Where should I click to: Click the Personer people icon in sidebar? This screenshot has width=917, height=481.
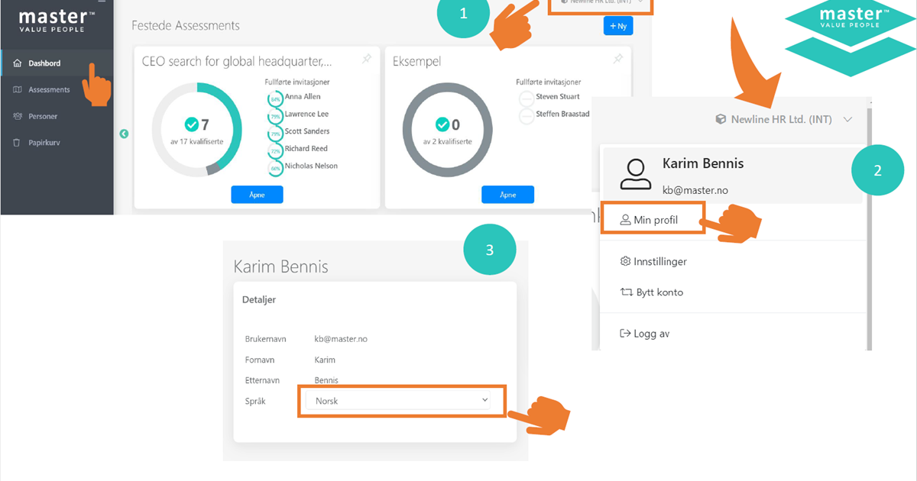click(x=17, y=117)
